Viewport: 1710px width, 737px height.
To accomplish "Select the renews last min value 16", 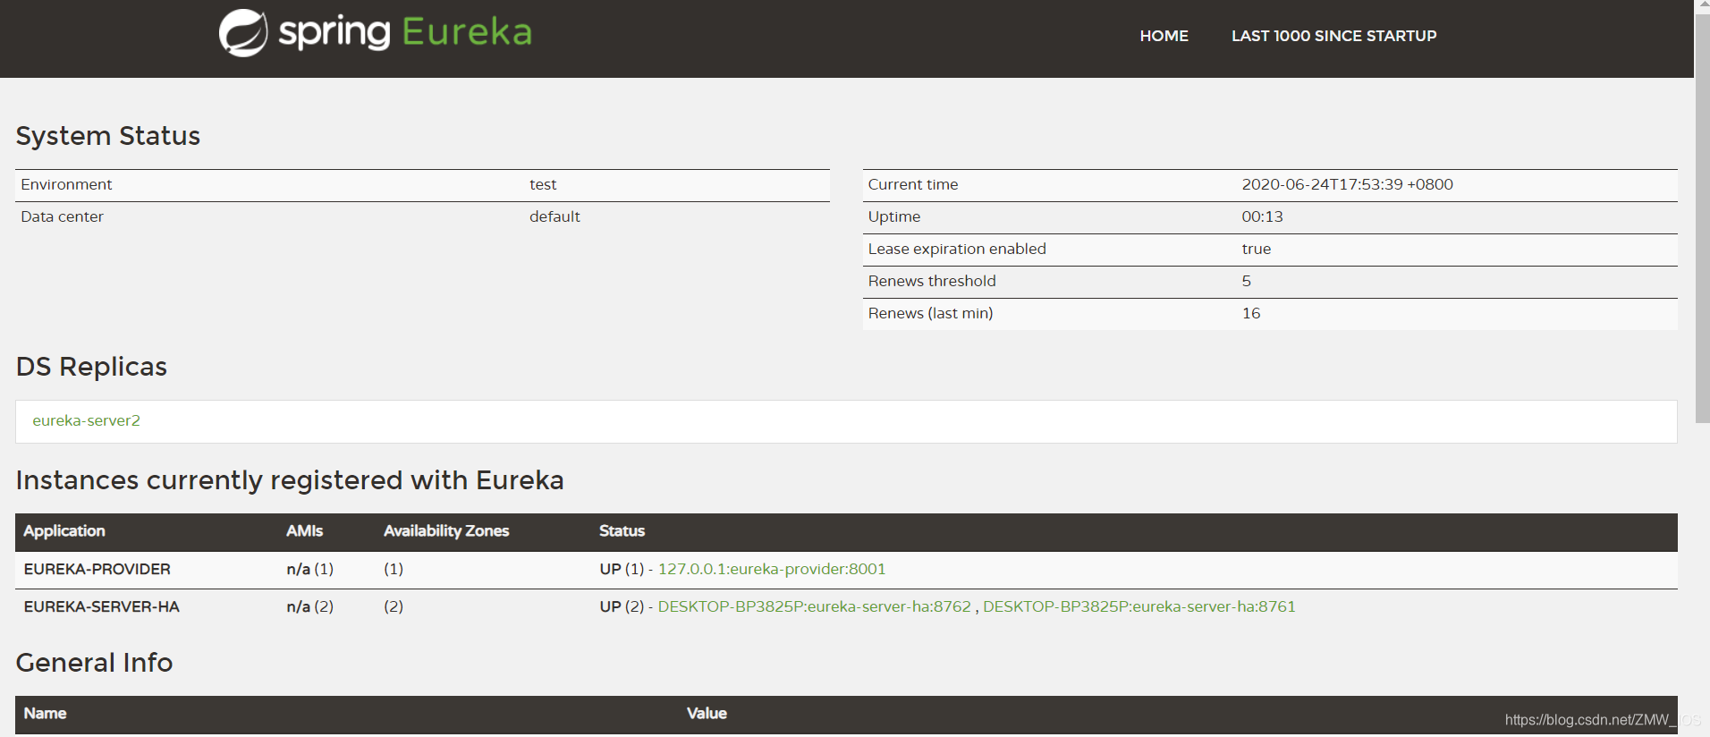I will (1251, 313).
